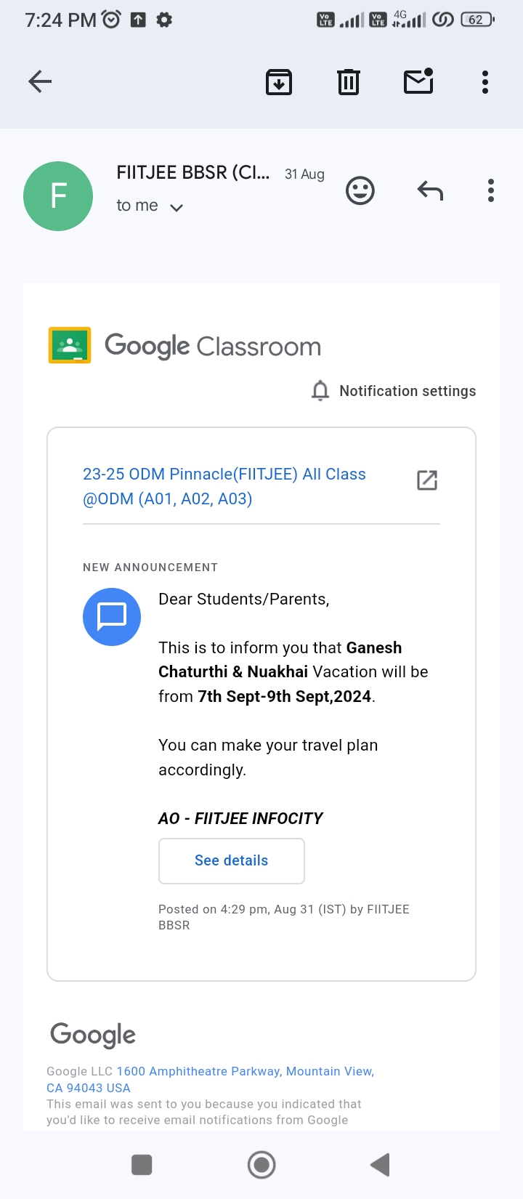523x1199 pixels.
Task: Tap the Android back triangle button
Action: 380,1165
